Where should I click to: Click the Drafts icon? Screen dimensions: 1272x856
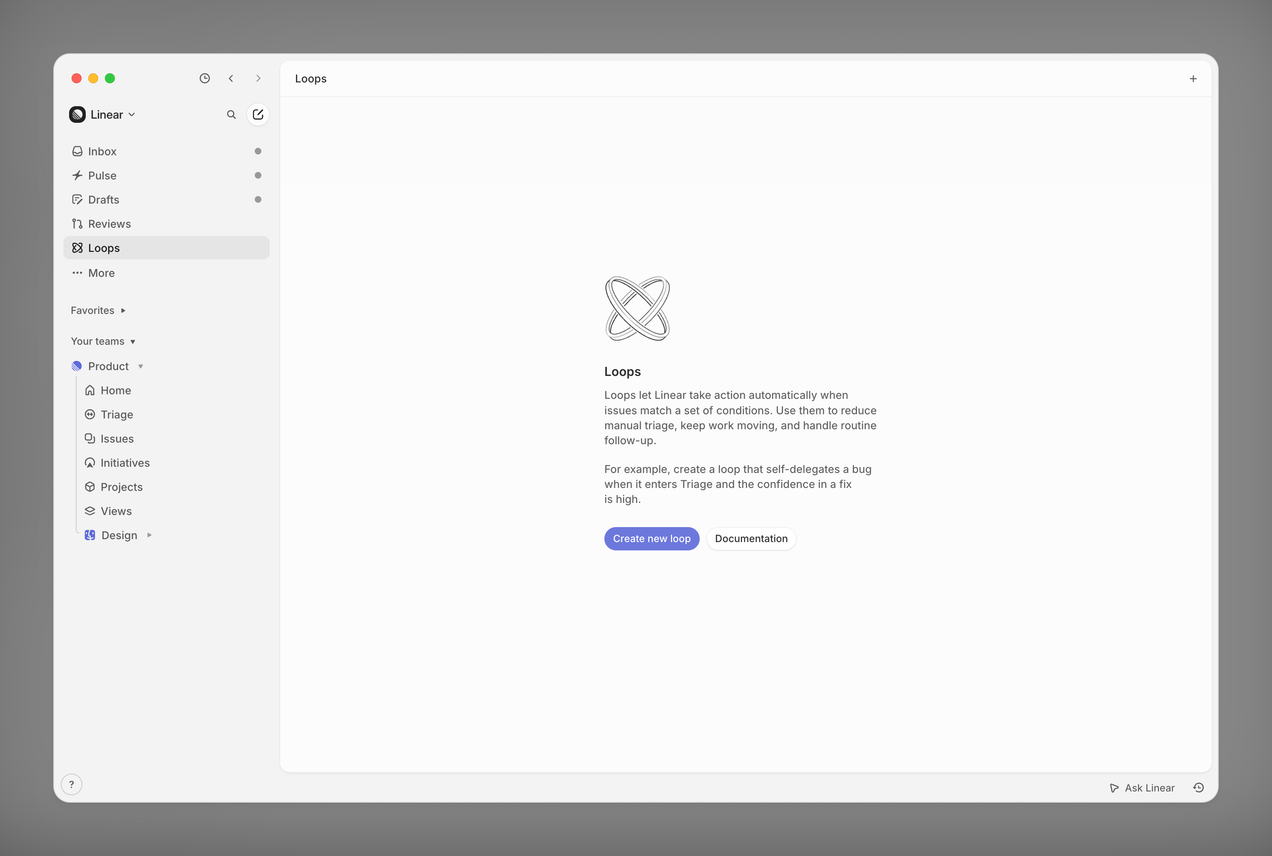click(77, 200)
